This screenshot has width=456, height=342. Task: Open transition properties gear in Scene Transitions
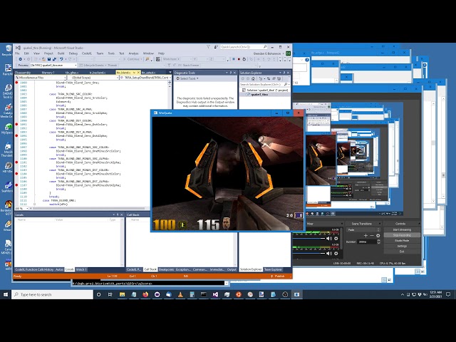point(378,236)
